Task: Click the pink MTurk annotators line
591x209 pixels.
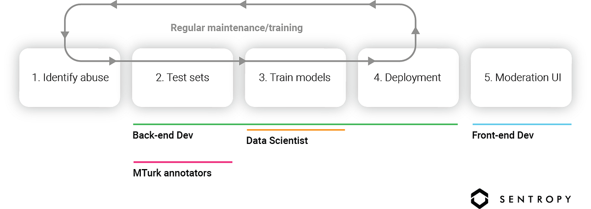Action: tap(183, 162)
